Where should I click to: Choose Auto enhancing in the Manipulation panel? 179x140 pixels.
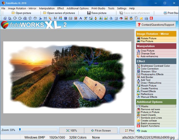pos(156,56)
